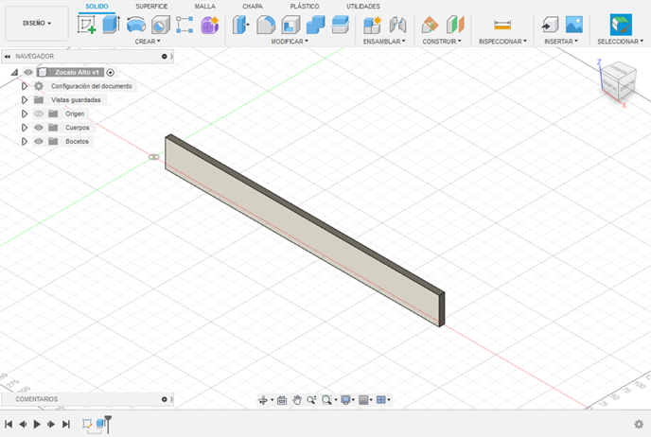Collapse the Zocalo Alto v1 root node
Image resolution: width=651 pixels, height=437 pixels.
pyautogui.click(x=14, y=72)
